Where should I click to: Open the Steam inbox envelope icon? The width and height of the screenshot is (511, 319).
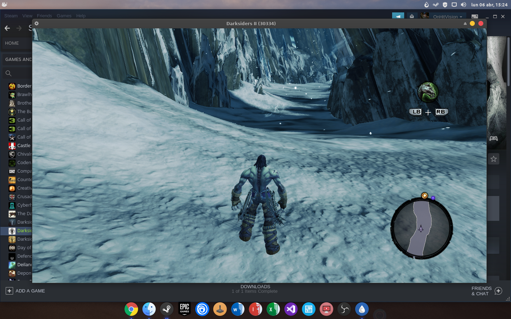coord(412,16)
